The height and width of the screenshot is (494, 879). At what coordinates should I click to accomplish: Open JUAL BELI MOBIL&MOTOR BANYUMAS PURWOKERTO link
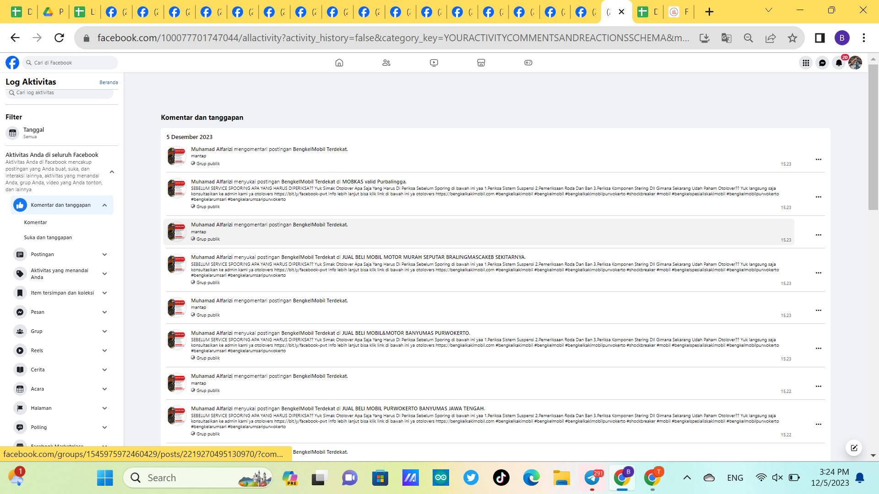[x=406, y=333]
